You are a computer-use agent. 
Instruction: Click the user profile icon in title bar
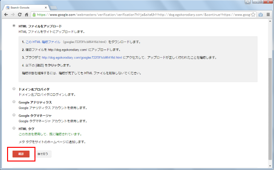pos(248,2)
